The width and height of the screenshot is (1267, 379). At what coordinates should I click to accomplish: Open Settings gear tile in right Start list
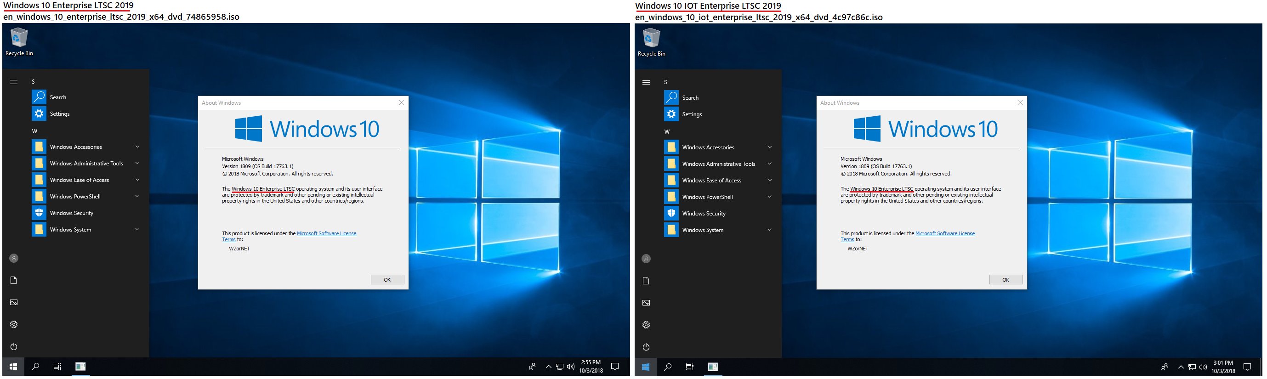click(671, 114)
